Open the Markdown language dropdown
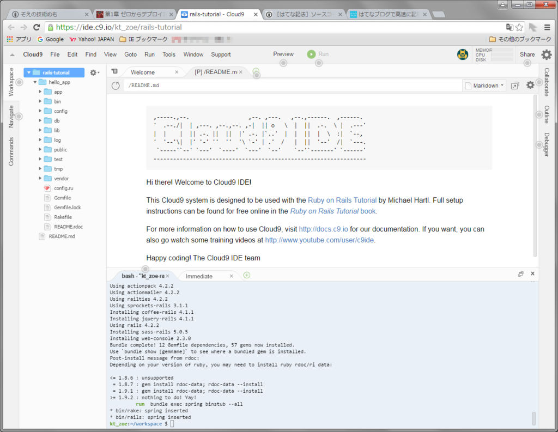558x432 pixels. click(x=484, y=86)
